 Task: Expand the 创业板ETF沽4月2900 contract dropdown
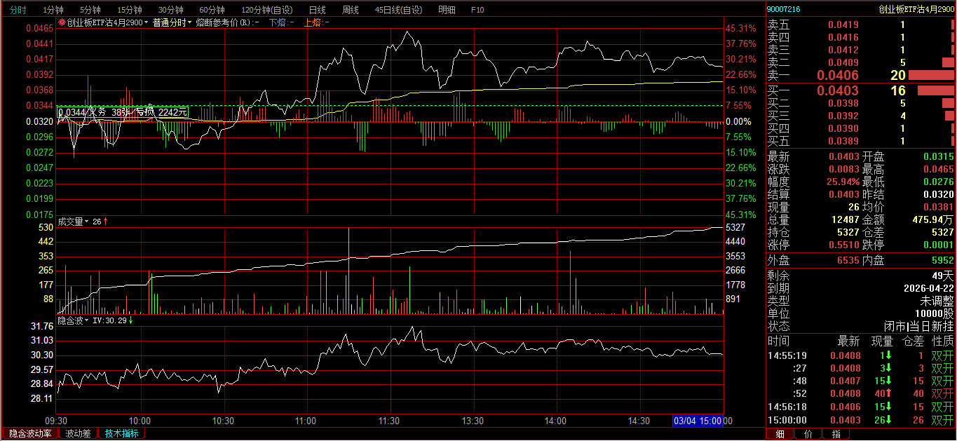click(x=146, y=23)
